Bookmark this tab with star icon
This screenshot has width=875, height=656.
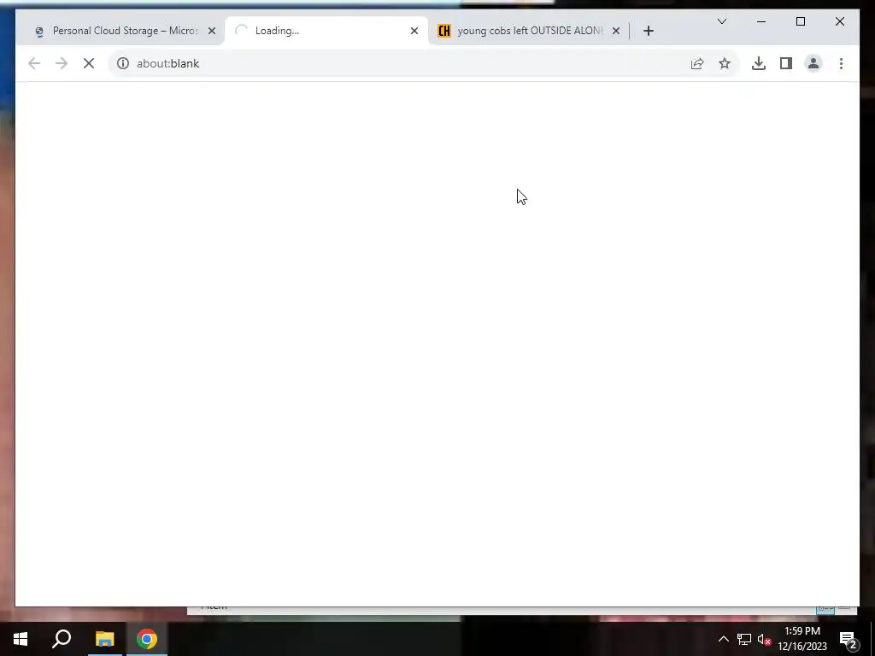click(x=725, y=63)
